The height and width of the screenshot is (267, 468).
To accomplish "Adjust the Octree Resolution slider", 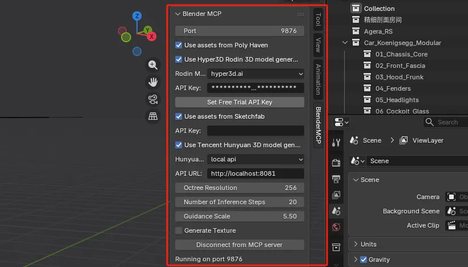I will tap(240, 188).
